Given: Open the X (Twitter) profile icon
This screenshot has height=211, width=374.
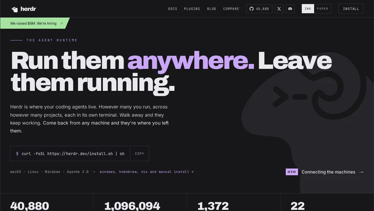Looking at the screenshot, I should click(279, 9).
